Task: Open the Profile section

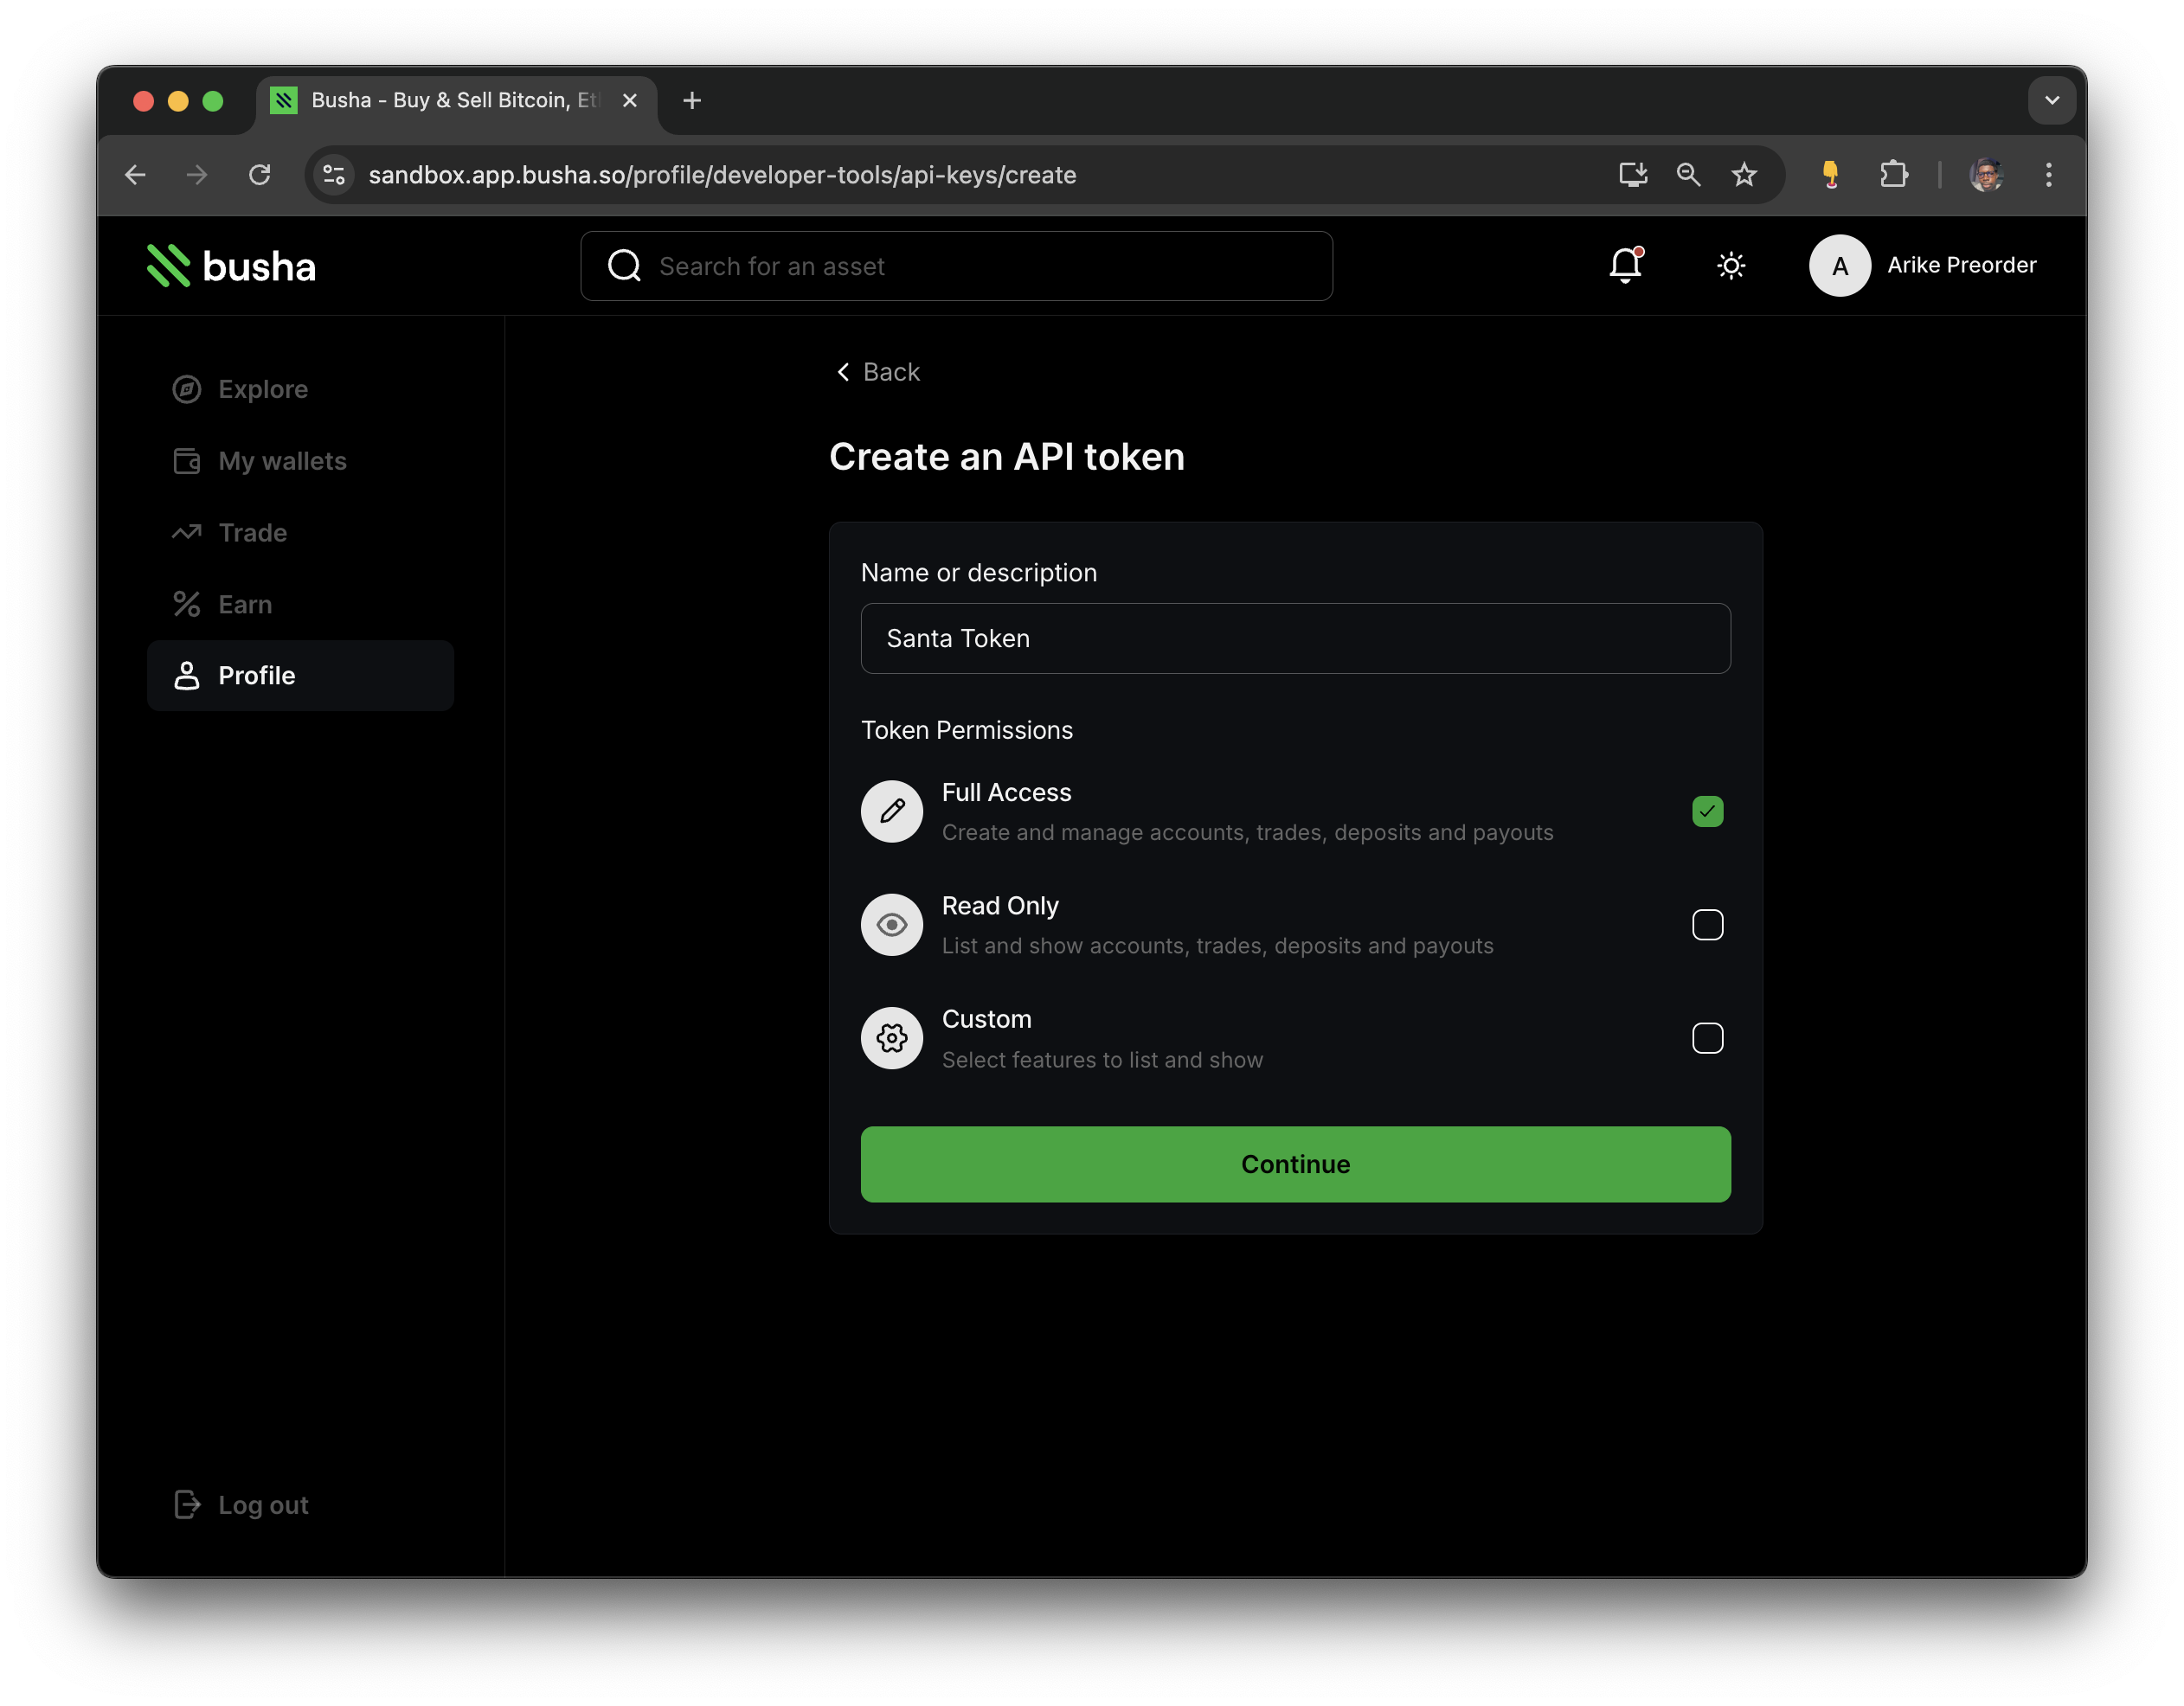Action: 257,675
